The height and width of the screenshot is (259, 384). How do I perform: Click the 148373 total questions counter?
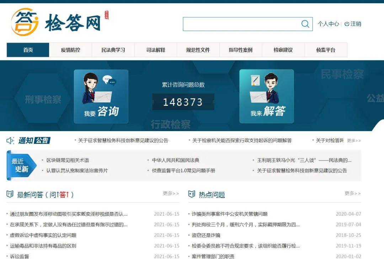coord(183,102)
